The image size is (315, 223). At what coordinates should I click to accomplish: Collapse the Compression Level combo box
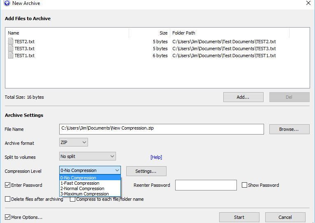coord(90,170)
